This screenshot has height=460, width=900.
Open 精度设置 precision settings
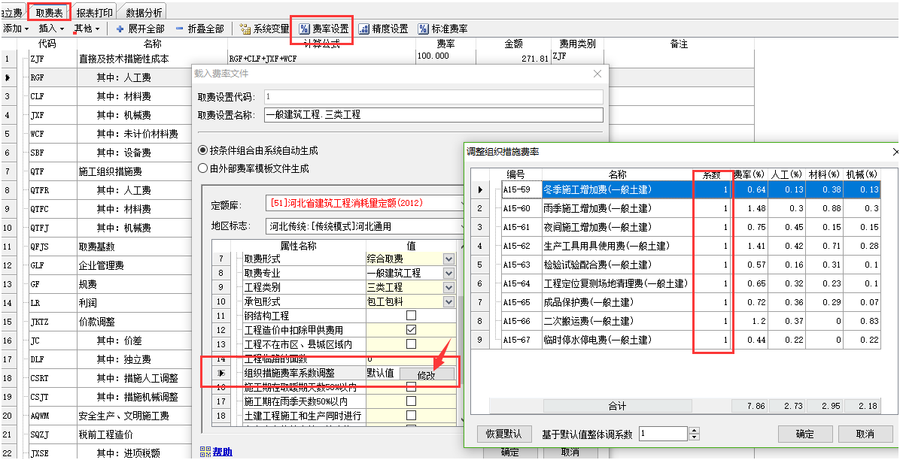click(383, 29)
